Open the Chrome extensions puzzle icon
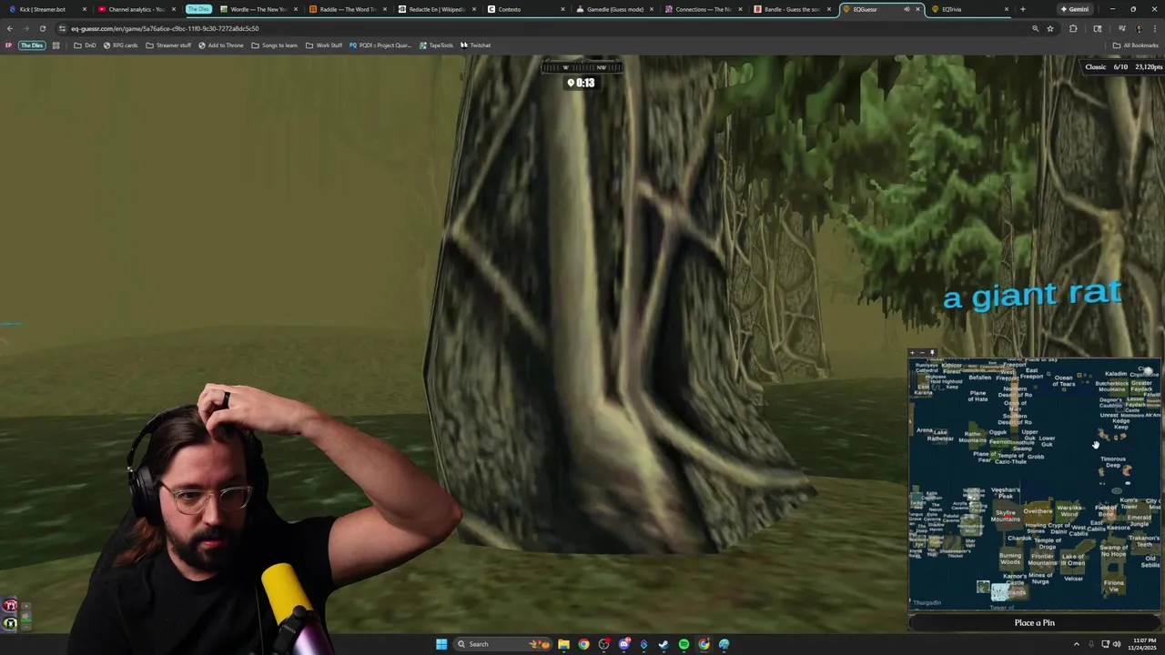This screenshot has height=655, width=1165. [1073, 28]
